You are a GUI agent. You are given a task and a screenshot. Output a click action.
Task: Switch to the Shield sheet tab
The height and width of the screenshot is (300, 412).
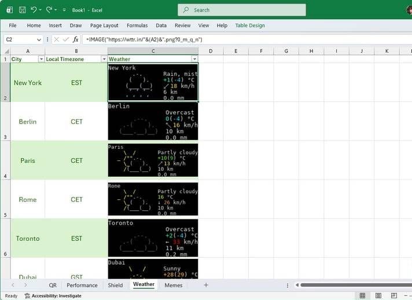(x=115, y=286)
